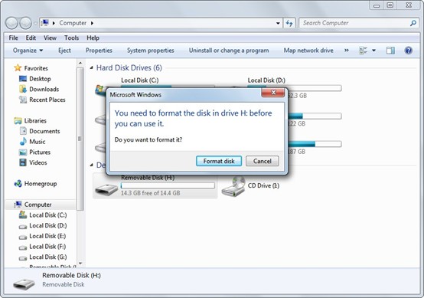Click the Music note icon in Libraries
The width and height of the screenshot is (424, 298).
(x=23, y=142)
